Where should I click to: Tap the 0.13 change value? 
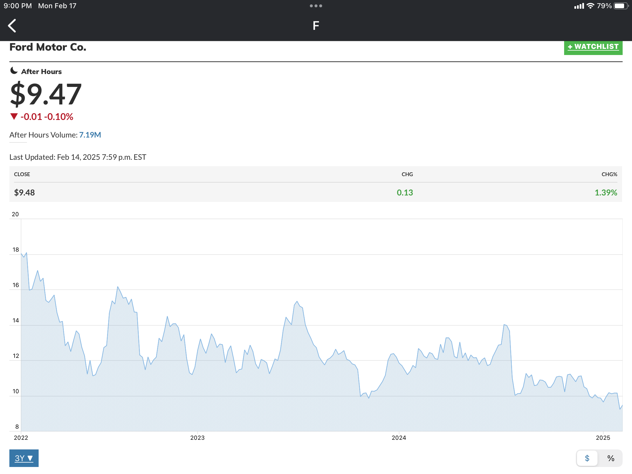click(405, 193)
